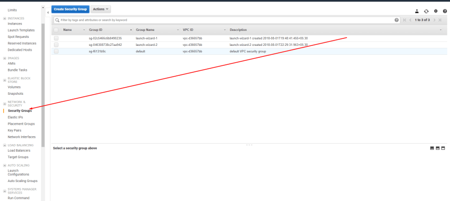Collapse the sidebar with the arrow handle
Viewport: 450px width, 201px height.
(48, 12)
